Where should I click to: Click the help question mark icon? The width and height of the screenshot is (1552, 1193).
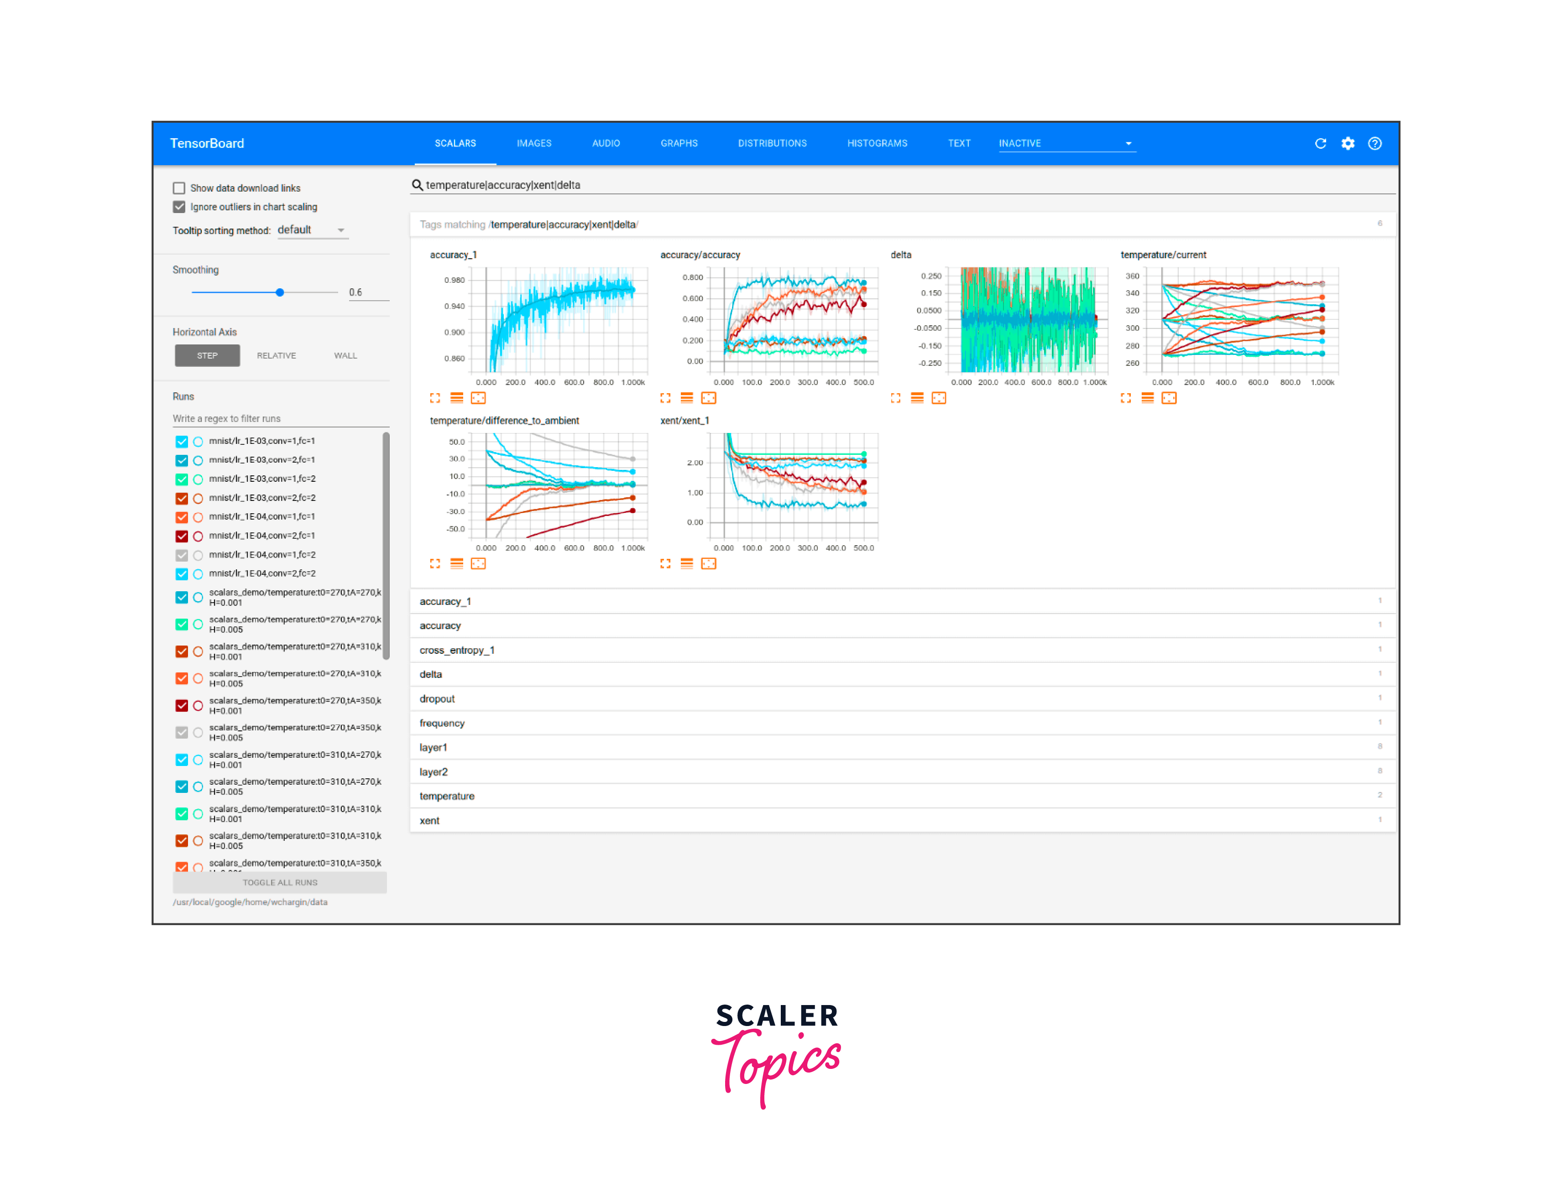(x=1374, y=143)
